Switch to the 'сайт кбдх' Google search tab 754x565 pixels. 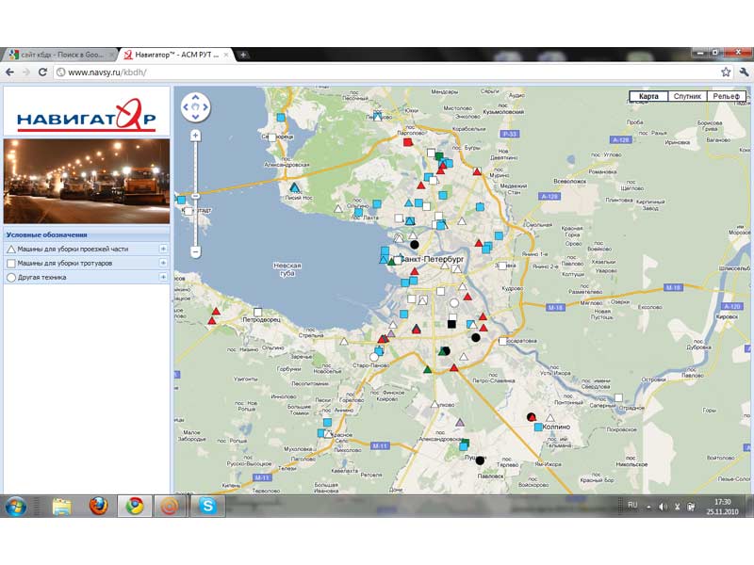[x=58, y=55]
